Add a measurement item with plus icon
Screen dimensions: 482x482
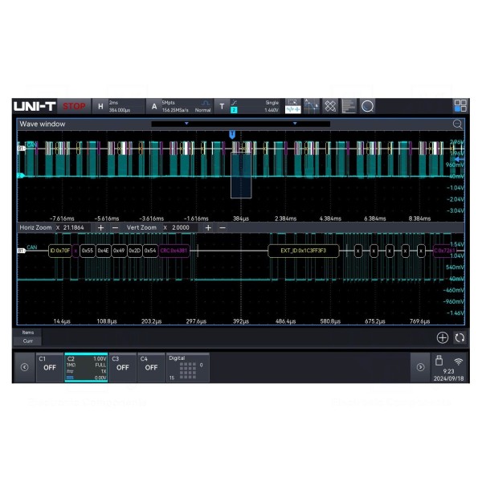coord(443,338)
